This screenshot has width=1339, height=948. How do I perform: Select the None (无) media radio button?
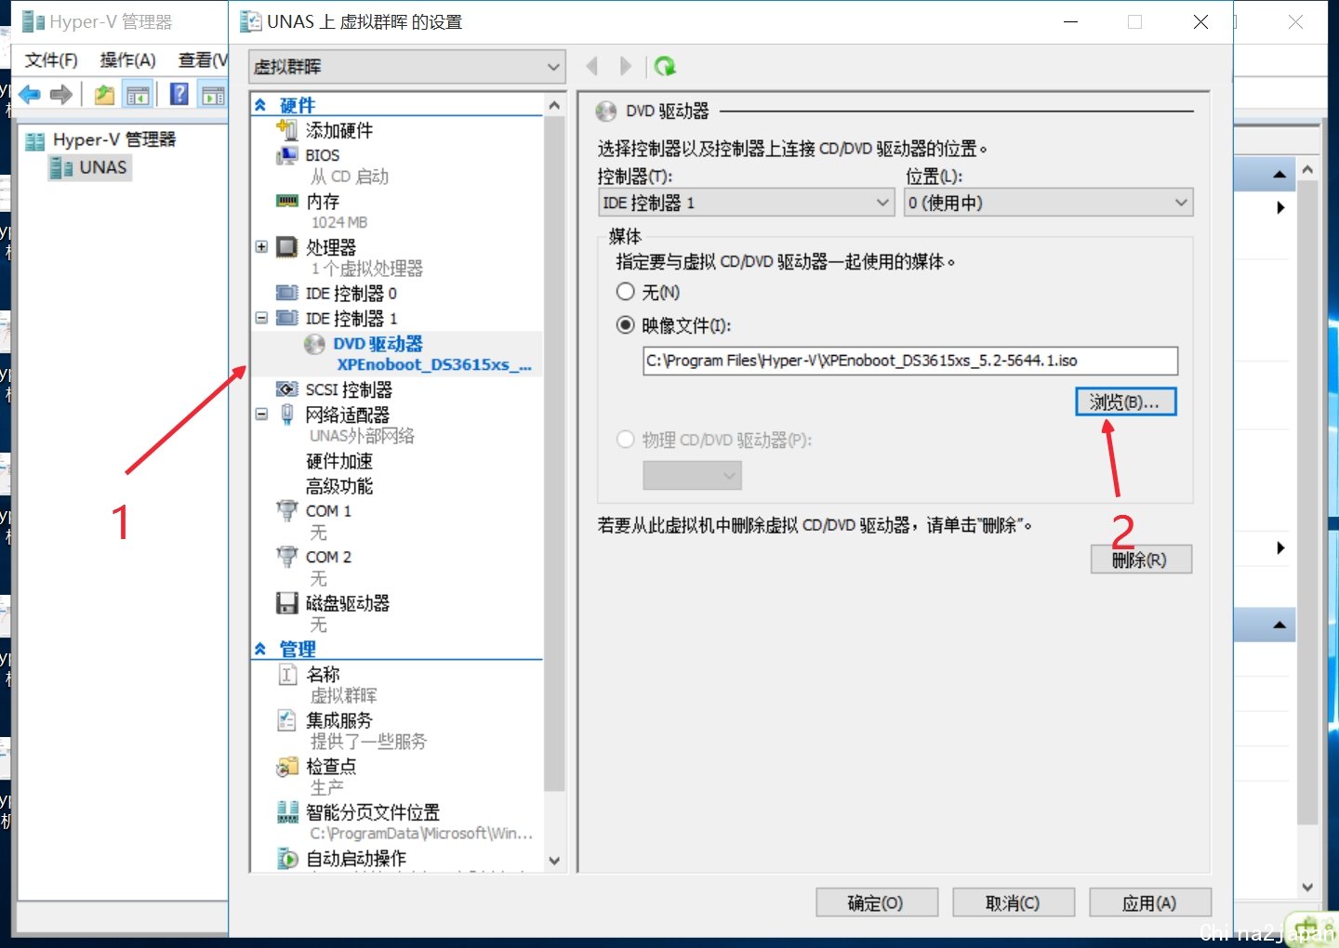626,292
